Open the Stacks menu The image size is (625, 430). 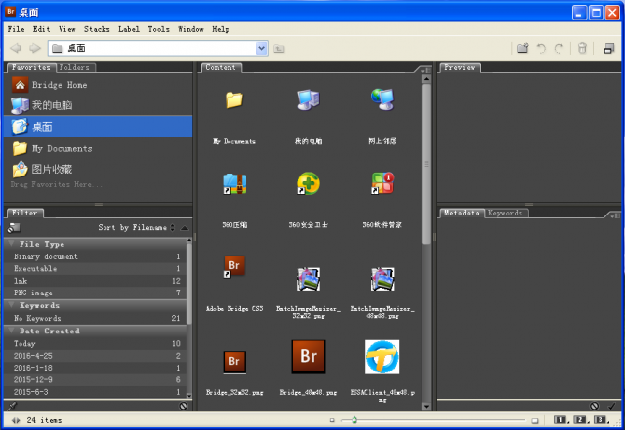click(97, 29)
